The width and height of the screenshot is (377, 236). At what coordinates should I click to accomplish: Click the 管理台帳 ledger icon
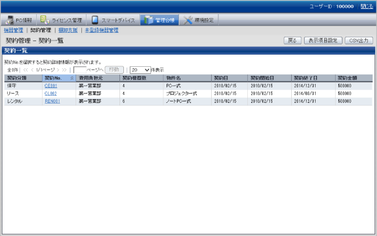pyautogui.click(x=148, y=20)
